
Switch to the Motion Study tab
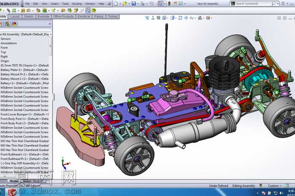click(32, 181)
